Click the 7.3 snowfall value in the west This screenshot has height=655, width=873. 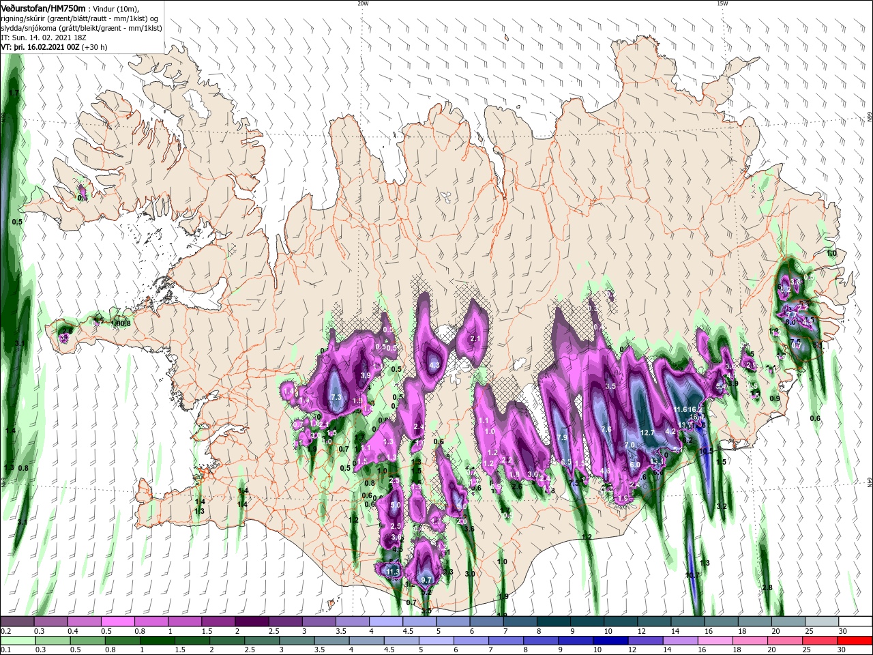(x=336, y=397)
